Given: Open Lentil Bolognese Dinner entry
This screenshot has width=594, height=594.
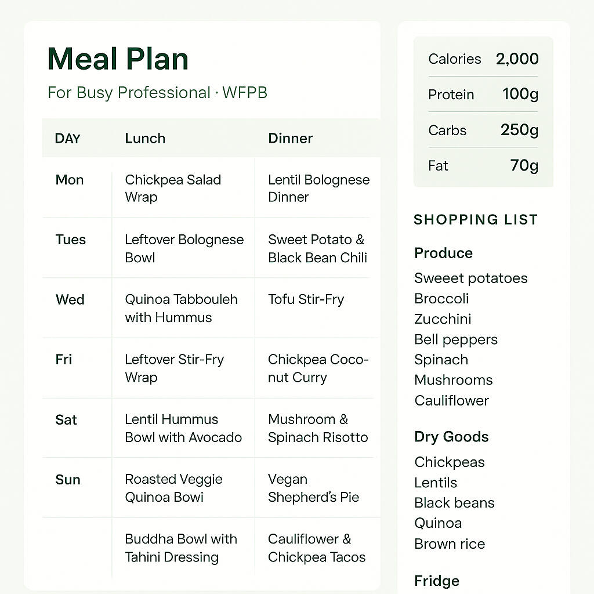Looking at the screenshot, I should (x=318, y=188).
